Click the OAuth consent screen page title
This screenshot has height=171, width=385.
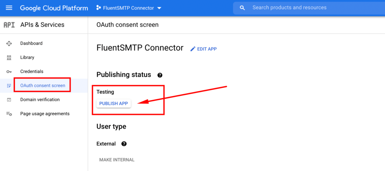(x=127, y=25)
